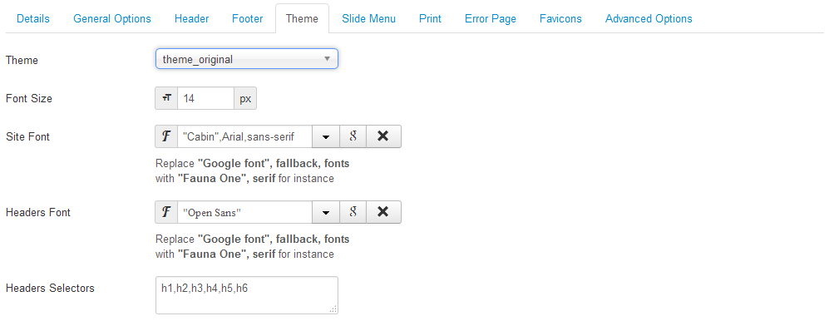Expand the Site Font dropdown arrow
Viewport: 829px width, 321px height.
pyautogui.click(x=326, y=136)
